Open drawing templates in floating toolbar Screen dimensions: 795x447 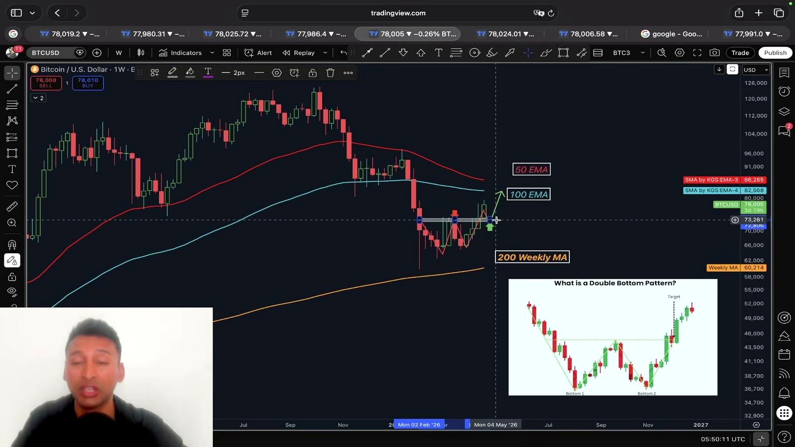click(155, 73)
